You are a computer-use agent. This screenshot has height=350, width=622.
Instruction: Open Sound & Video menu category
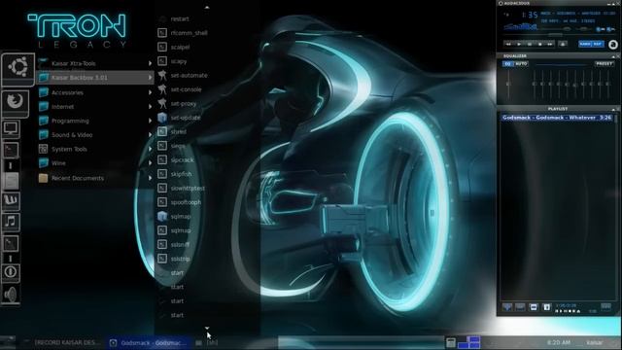click(95, 135)
